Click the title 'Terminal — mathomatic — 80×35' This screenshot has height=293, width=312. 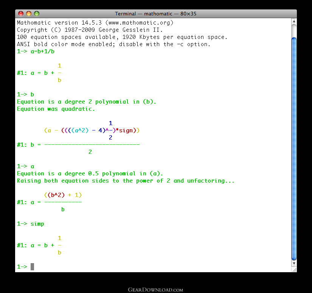tap(155, 14)
